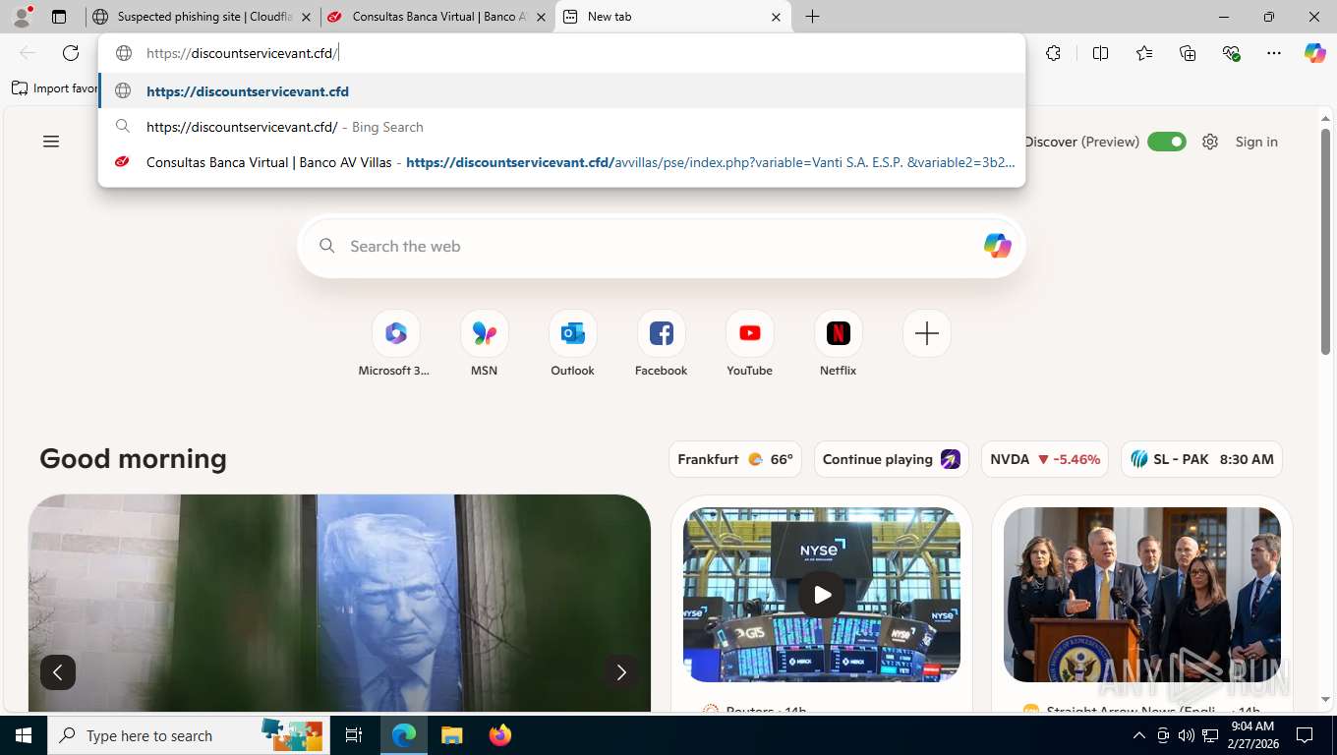The width and height of the screenshot is (1337, 755).
Task: Open the Microsoft 365 shortcut
Action: tap(395, 344)
